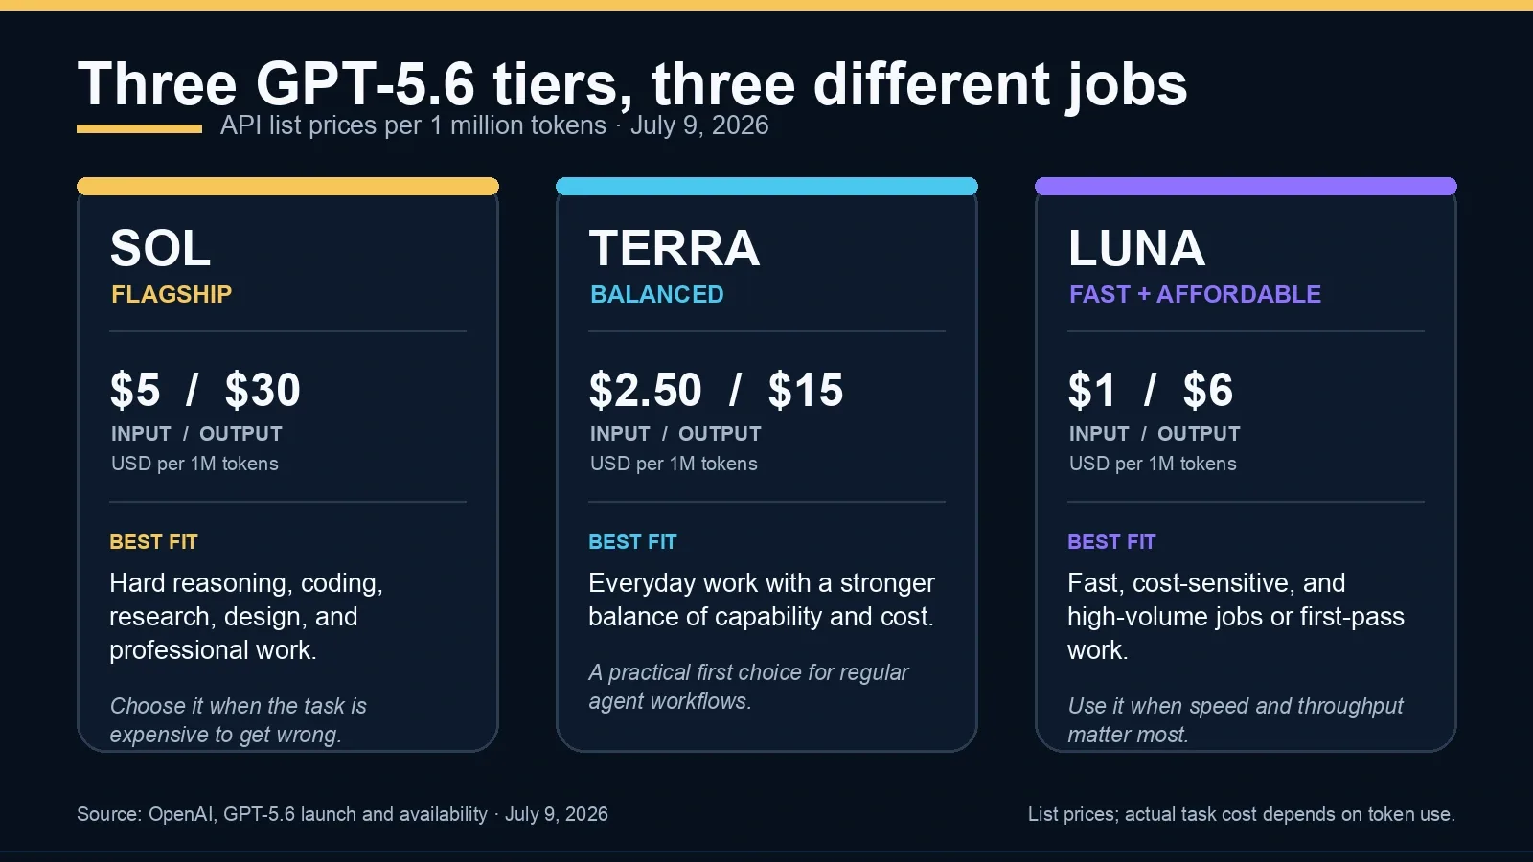Select the $5 / $30 price text
The height and width of the screenshot is (862, 1533).
205,390
